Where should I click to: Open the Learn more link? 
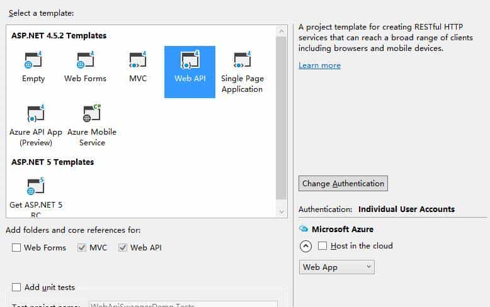coord(319,65)
